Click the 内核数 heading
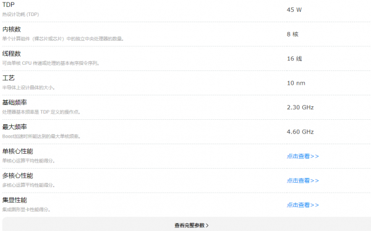 (x=12, y=29)
